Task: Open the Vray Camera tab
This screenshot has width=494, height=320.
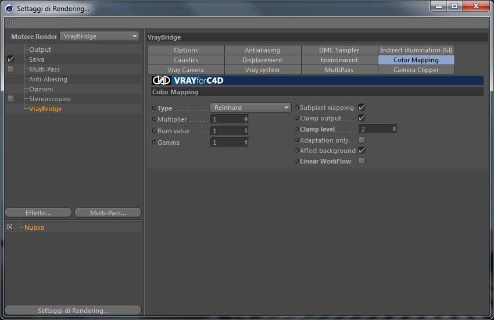Action: coord(186,70)
